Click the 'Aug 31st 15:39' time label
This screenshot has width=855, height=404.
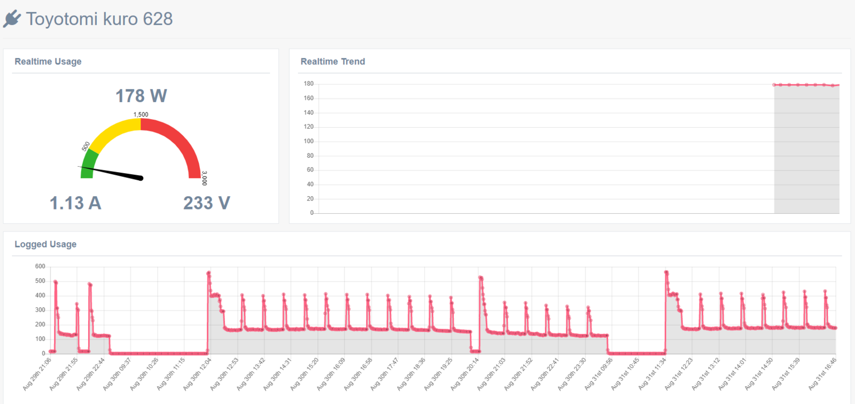[786, 374]
